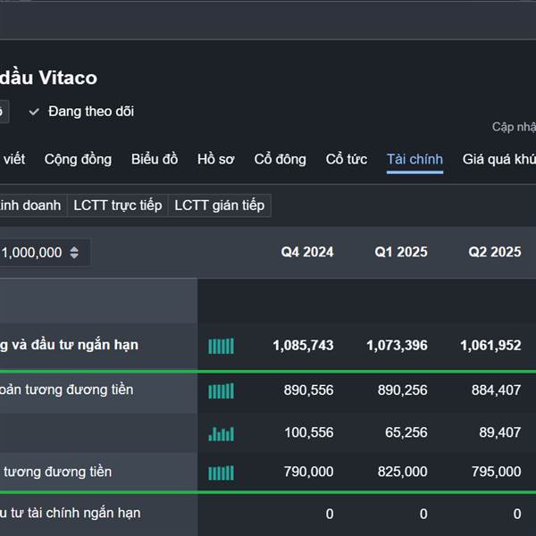Image resolution: width=536 pixels, height=536 pixels.
Task: Click the checkmark icon beside Đang theo dõi
Action: point(34,112)
